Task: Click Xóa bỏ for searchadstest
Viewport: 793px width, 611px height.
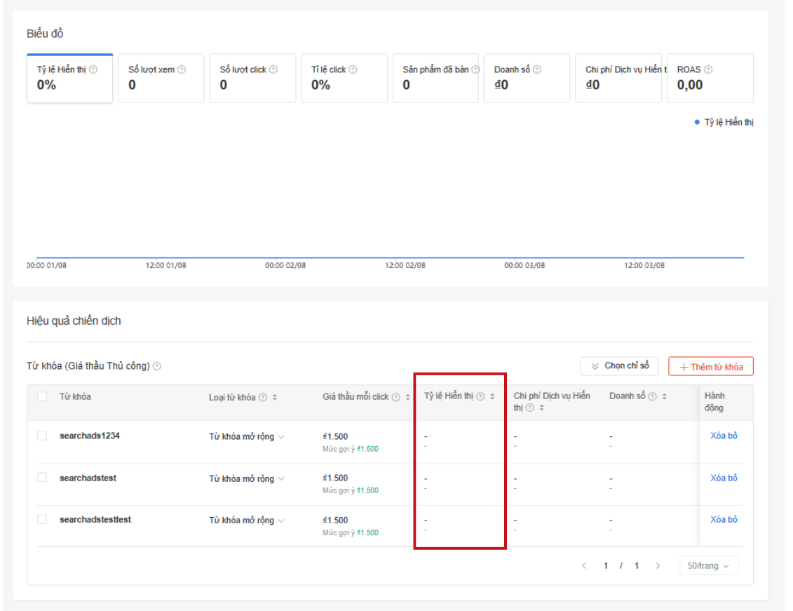Action: pos(724,478)
